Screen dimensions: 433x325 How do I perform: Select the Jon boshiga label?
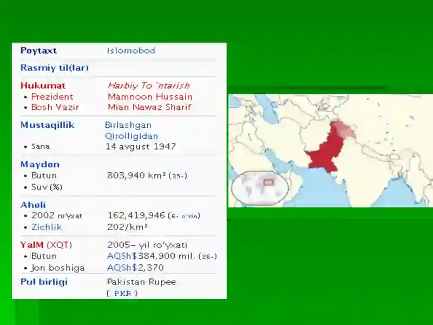coord(58,268)
